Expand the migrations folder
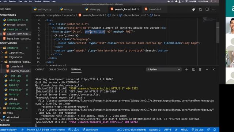Screen dimensions: 234x132 [15, 57]
